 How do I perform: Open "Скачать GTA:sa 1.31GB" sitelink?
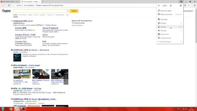pos(25,35)
